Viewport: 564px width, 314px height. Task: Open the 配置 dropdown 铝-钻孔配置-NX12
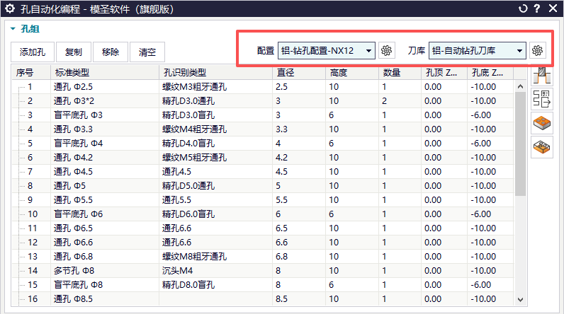[326, 51]
